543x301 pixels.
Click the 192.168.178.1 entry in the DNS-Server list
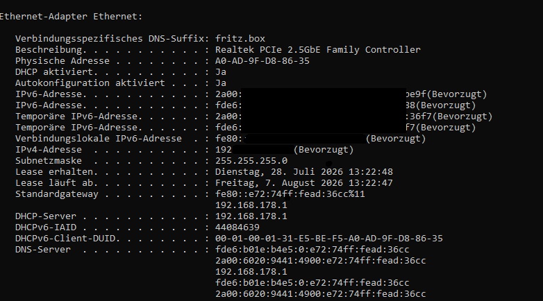tap(251, 272)
